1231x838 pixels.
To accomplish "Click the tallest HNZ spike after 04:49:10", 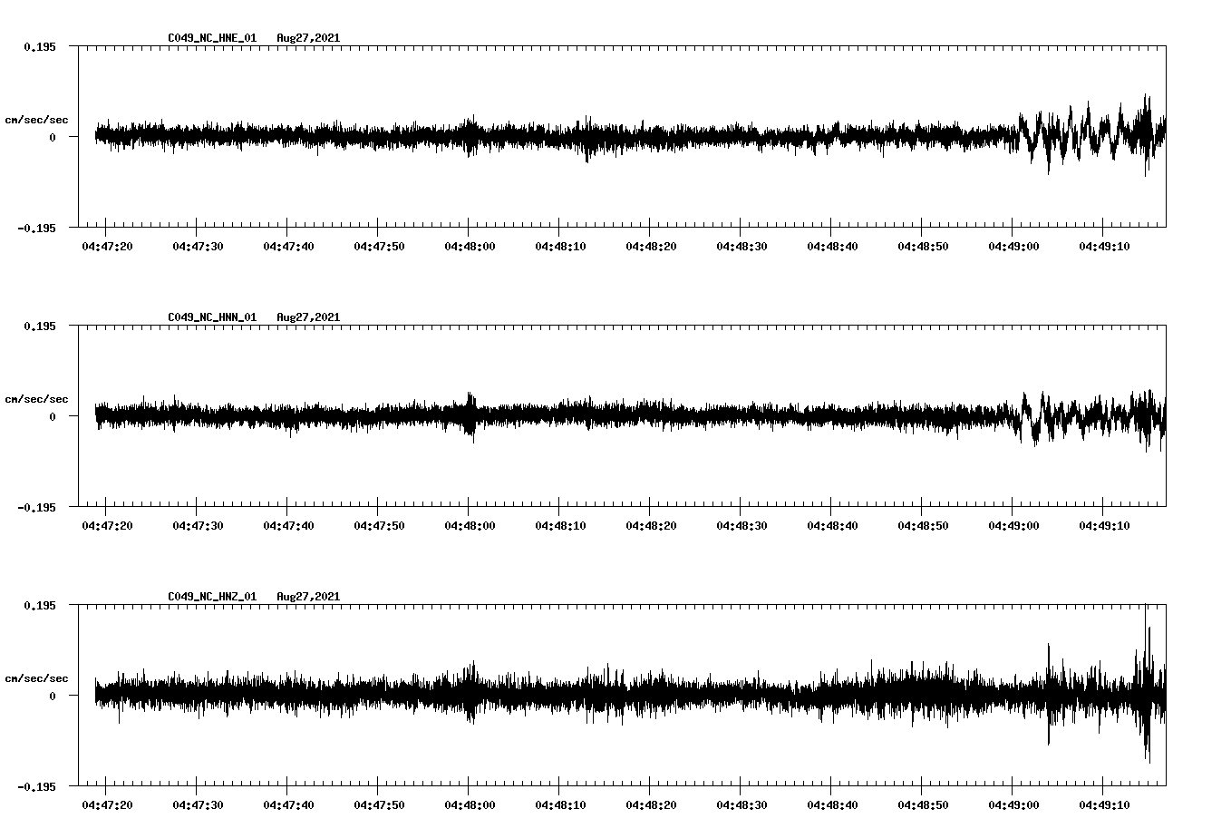I will click(1146, 682).
